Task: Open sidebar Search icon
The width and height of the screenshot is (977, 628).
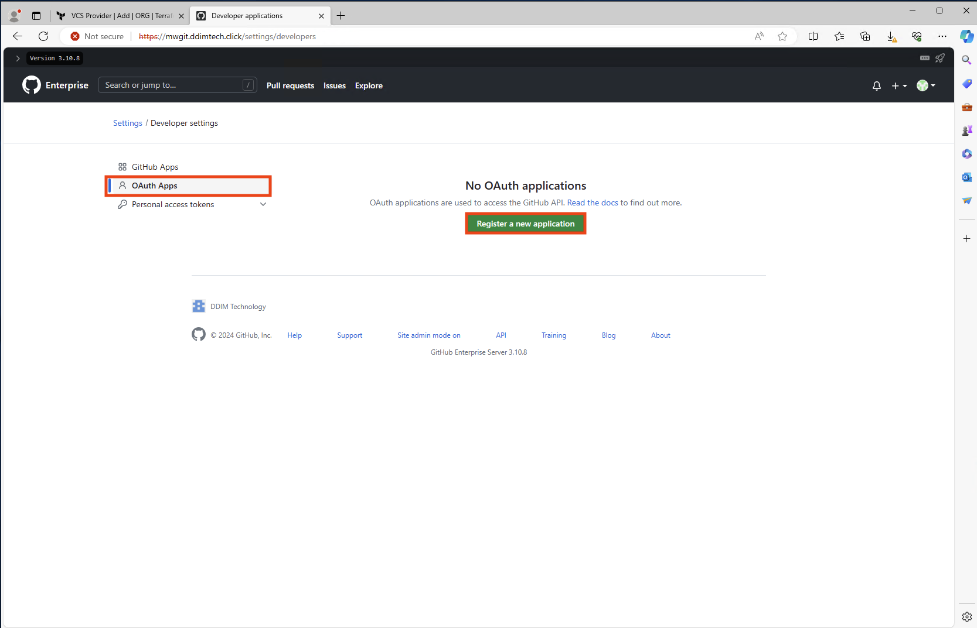Action: pos(966,60)
